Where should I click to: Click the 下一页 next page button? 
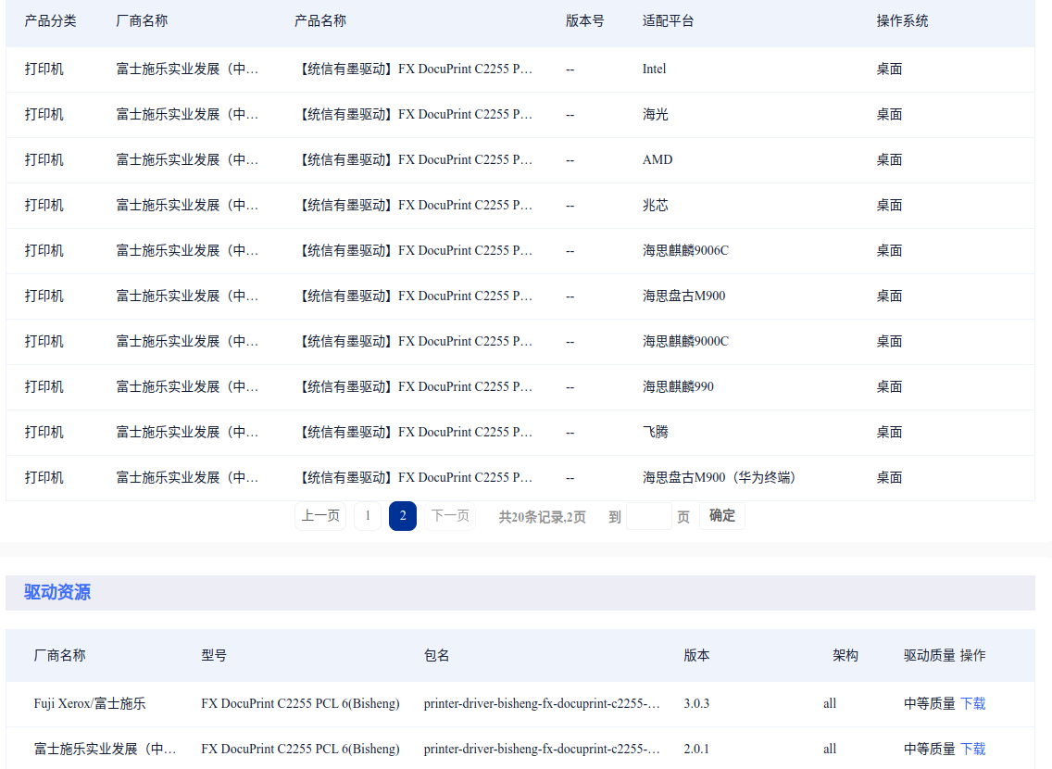point(450,516)
